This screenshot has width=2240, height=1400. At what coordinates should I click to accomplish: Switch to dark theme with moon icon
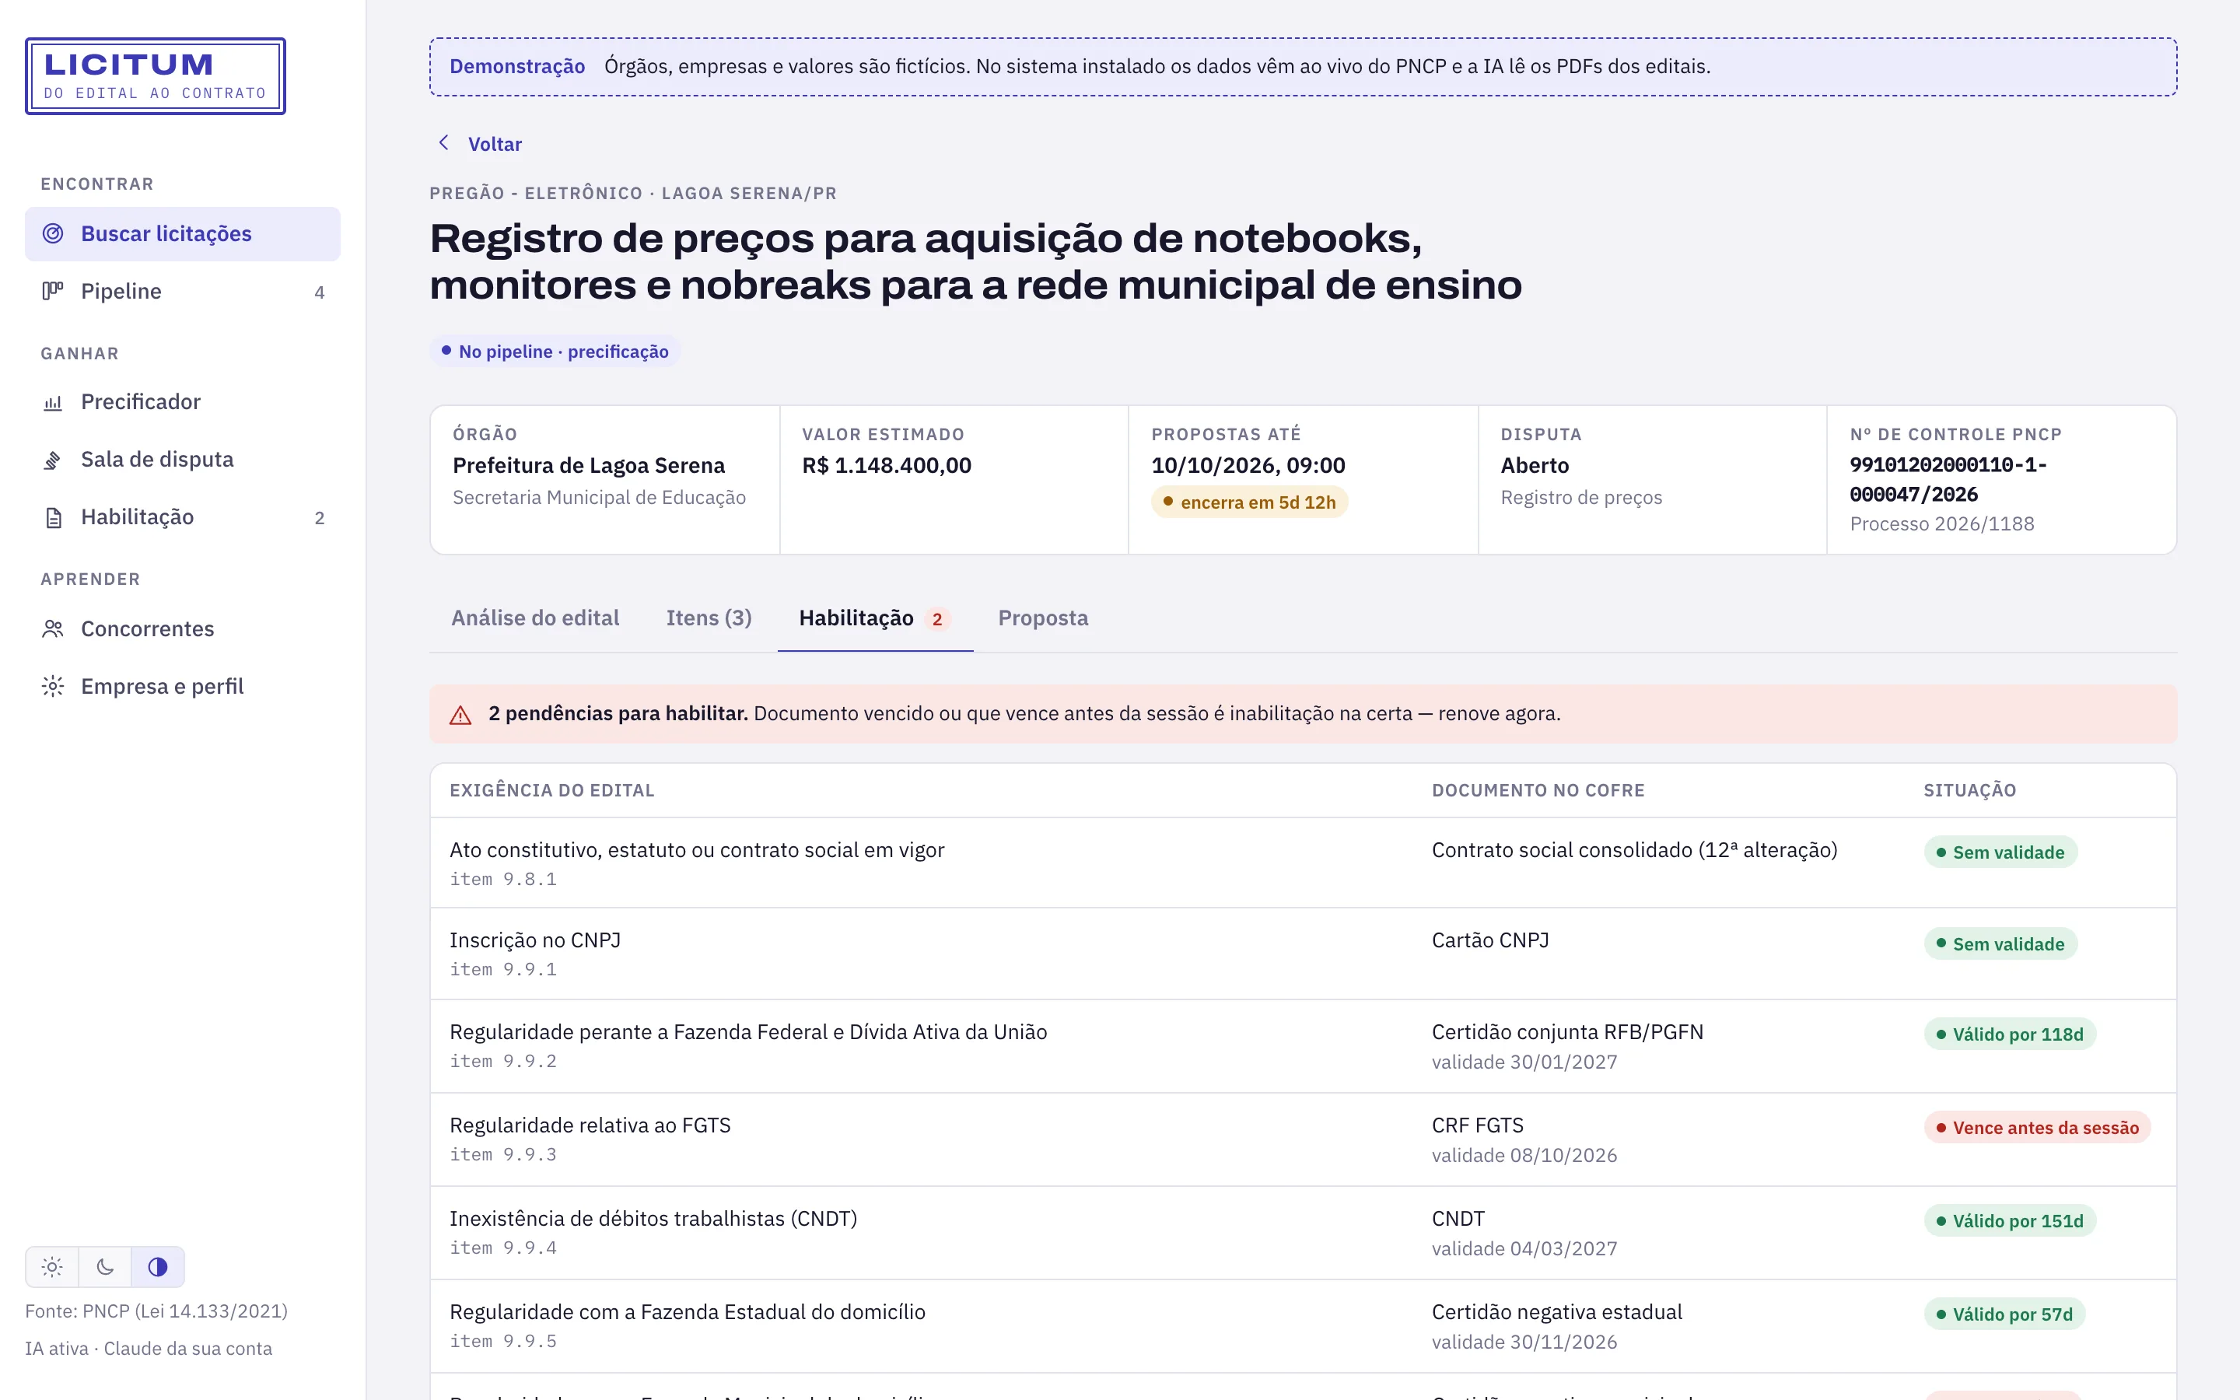pyautogui.click(x=104, y=1267)
